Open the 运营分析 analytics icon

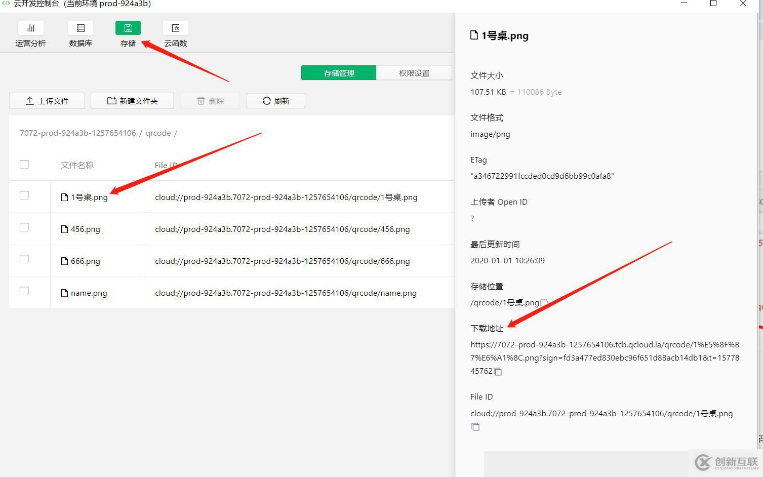tap(30, 28)
